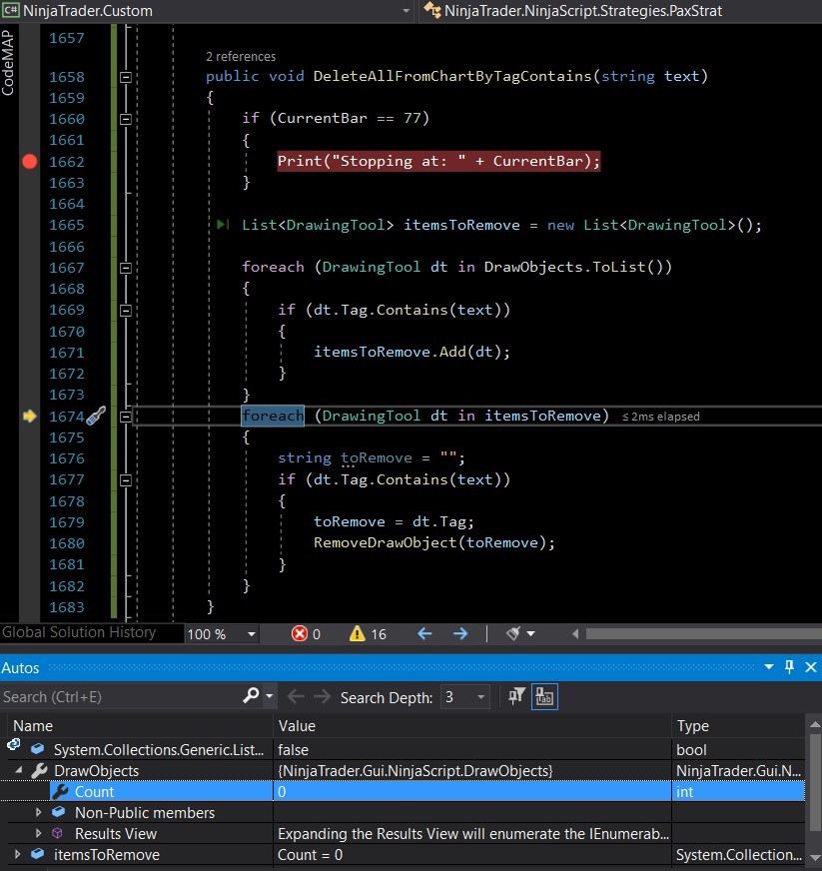The width and height of the screenshot is (822, 871).
Task: Open the Global Solution History tab
Action: 79,632
